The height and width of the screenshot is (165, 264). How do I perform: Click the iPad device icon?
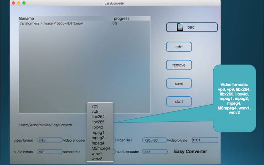181,27
